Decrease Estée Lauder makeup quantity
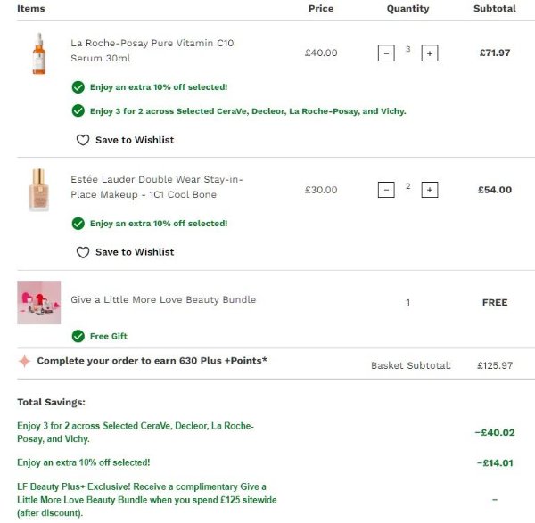This screenshot has width=535, height=523. tap(386, 190)
